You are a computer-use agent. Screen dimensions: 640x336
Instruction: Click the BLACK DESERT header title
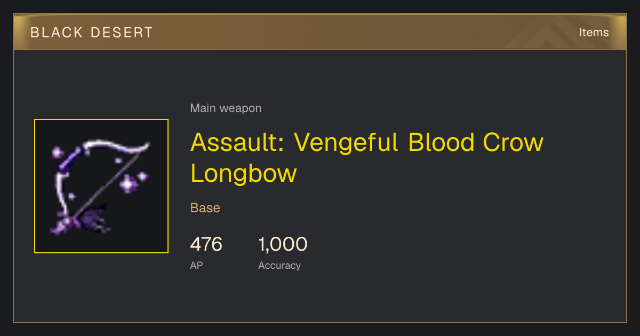coord(92,33)
